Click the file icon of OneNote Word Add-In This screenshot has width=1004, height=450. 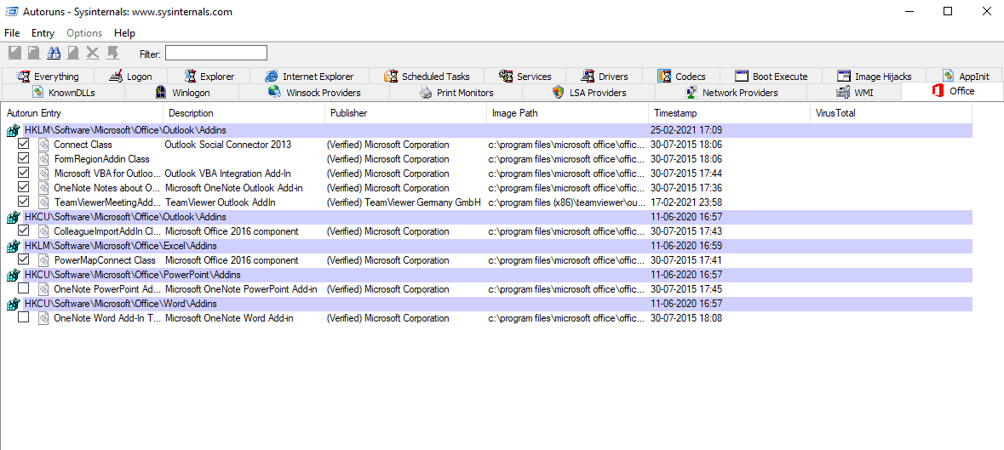coord(43,318)
